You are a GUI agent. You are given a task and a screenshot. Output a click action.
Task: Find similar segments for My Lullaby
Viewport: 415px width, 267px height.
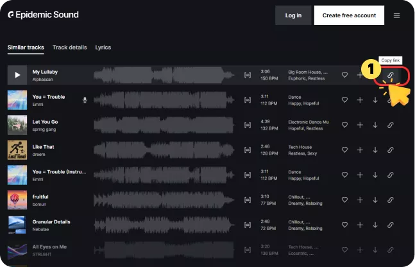coord(248,75)
